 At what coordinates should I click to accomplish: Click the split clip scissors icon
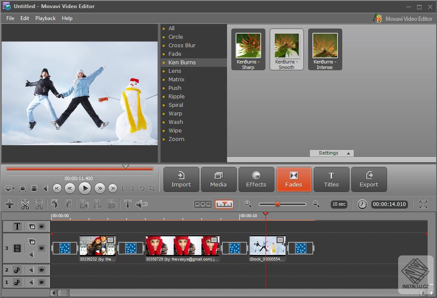click(25, 204)
